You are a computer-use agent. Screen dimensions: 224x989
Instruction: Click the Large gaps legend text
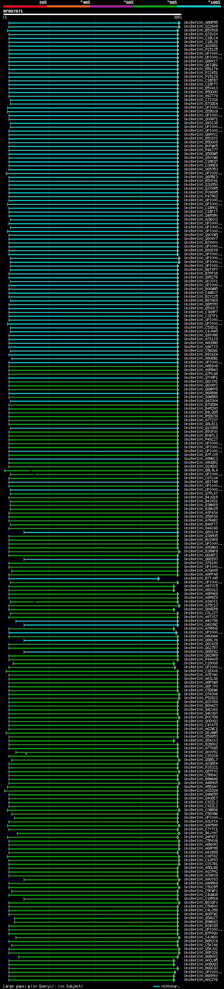(43, 986)
